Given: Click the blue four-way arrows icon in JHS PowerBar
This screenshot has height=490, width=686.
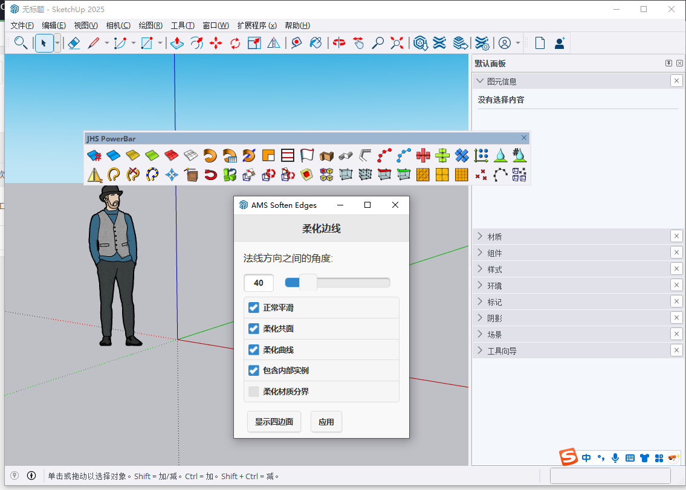Looking at the screenshot, I should tap(172, 175).
